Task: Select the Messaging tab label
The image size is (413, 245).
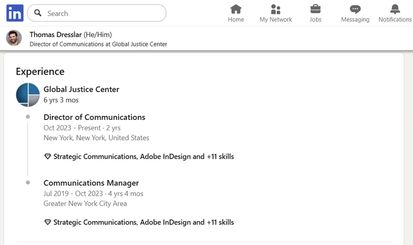Action: coord(355,20)
